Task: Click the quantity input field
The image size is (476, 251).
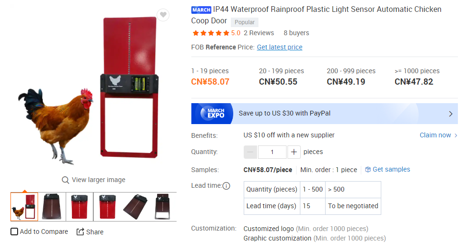Action: click(272, 152)
